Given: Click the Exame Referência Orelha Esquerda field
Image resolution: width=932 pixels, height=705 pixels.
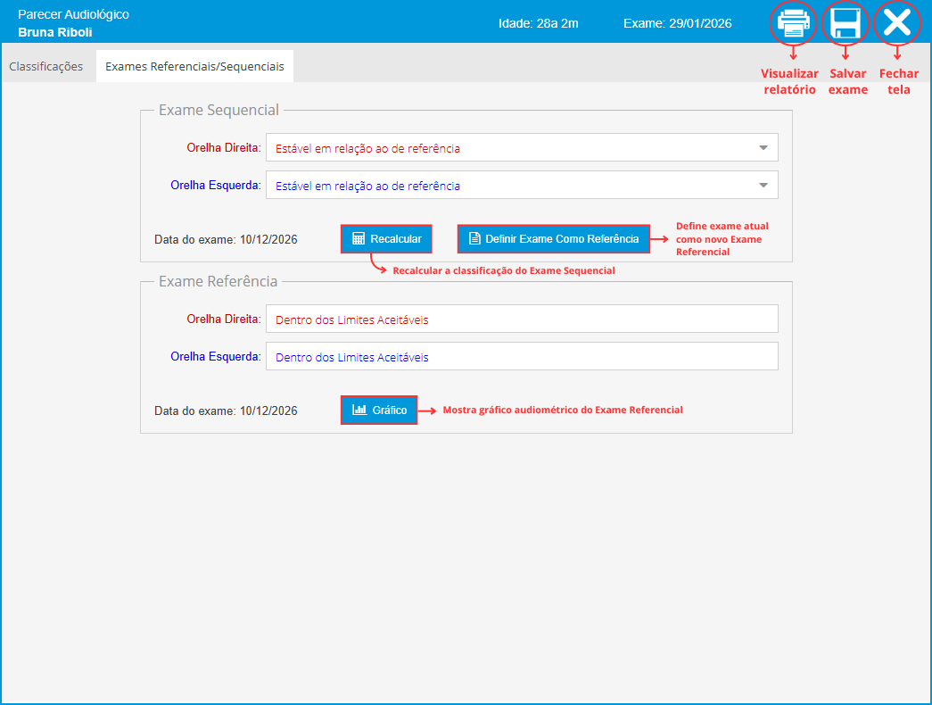Looking at the screenshot, I should [x=522, y=357].
